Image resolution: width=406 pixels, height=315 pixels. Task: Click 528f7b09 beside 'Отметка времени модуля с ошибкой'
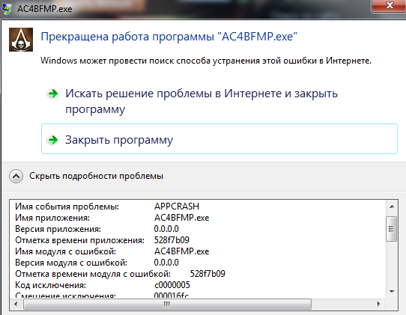207,274
